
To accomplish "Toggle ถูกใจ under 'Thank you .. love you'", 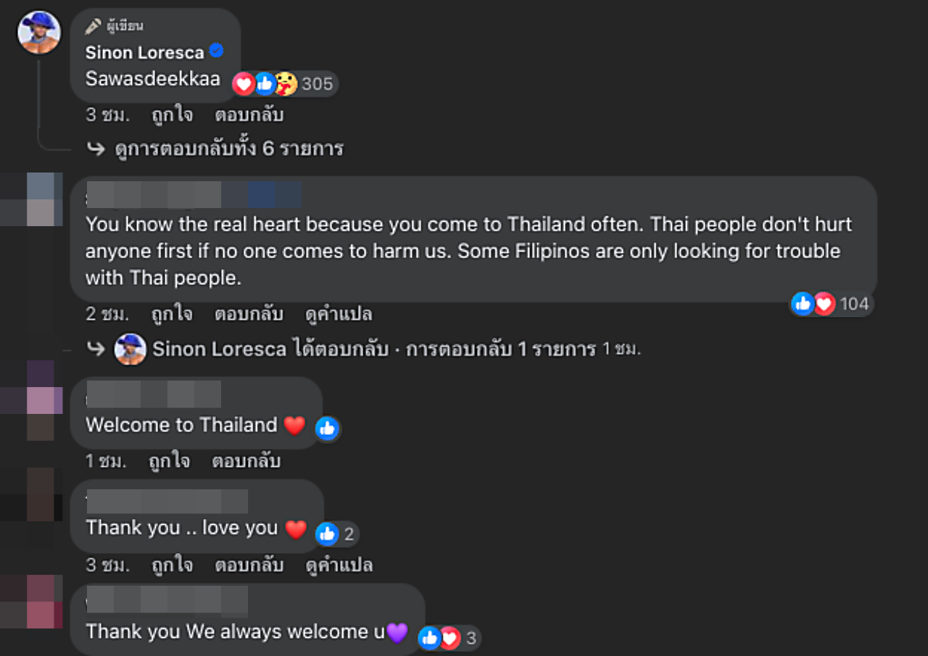I will [172, 565].
